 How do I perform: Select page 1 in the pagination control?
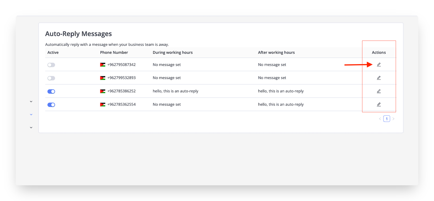[x=387, y=119]
